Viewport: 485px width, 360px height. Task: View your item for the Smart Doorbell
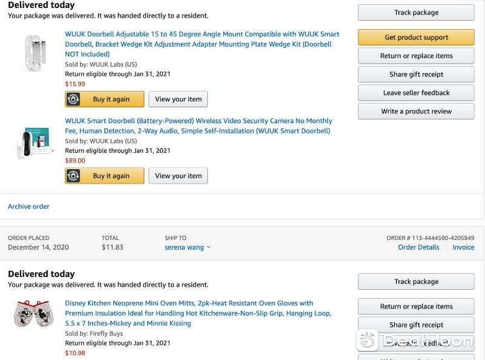[x=178, y=176]
